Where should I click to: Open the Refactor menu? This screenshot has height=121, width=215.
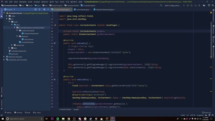click(x=45, y=2)
